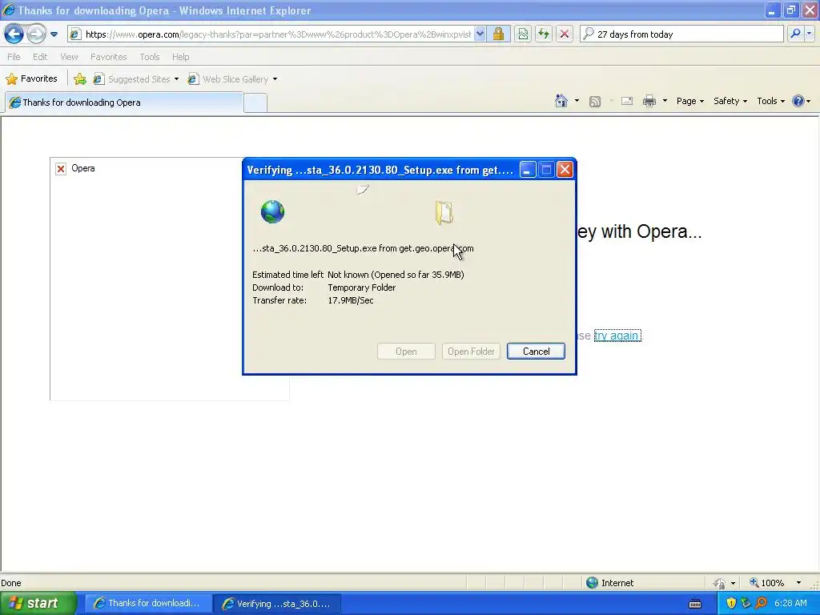Viewport: 820px width, 615px height.
Task: Open the Tools command bar menu
Action: click(771, 101)
